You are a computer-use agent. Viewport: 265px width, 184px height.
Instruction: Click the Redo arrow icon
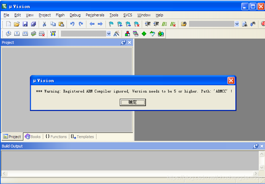[x=81, y=24]
